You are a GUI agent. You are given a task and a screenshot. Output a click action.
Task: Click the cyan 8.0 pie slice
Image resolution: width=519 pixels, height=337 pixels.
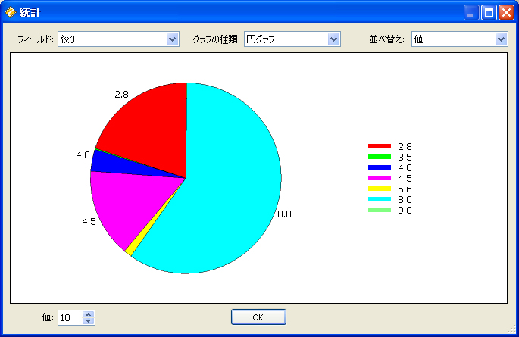(x=228, y=186)
